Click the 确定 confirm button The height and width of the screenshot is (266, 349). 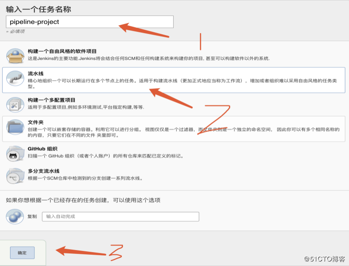point(22,252)
